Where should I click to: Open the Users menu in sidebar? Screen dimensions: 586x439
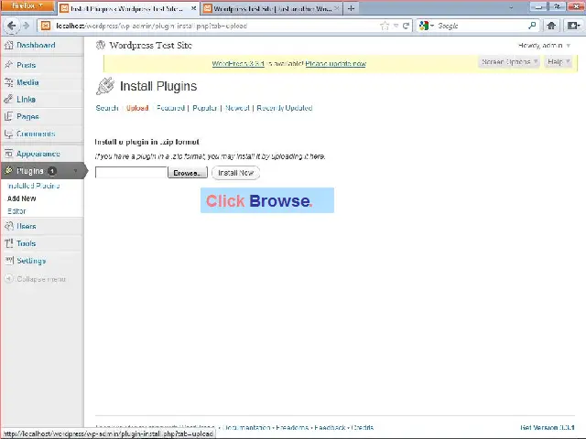pos(27,226)
